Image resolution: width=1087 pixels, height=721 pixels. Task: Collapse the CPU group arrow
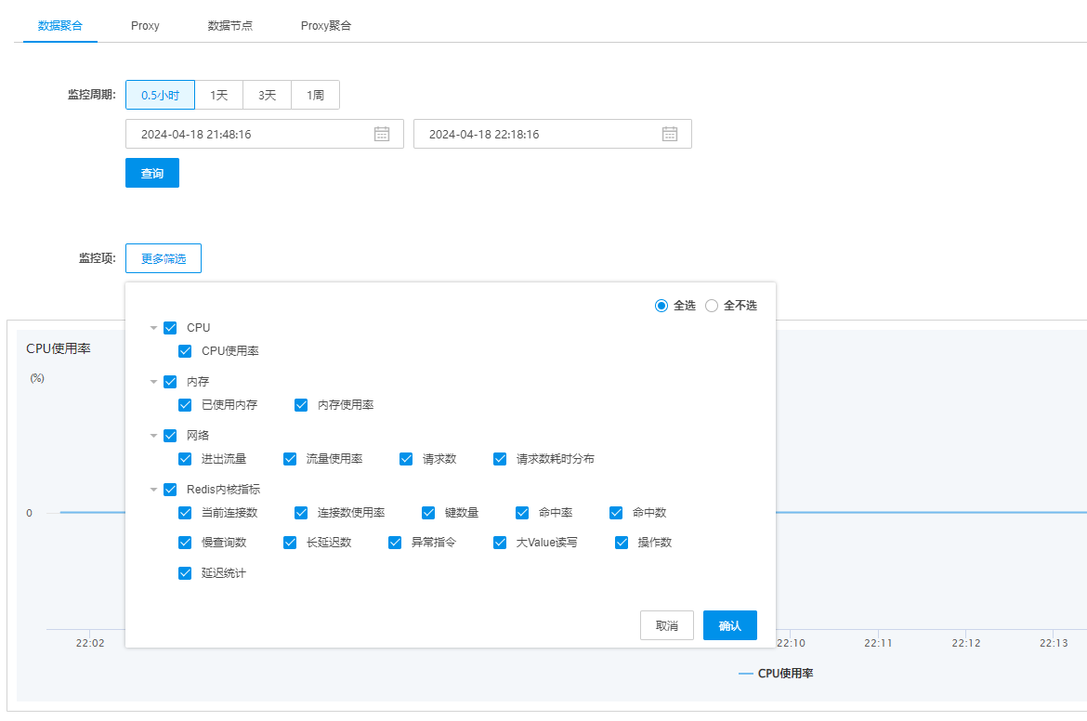(154, 328)
